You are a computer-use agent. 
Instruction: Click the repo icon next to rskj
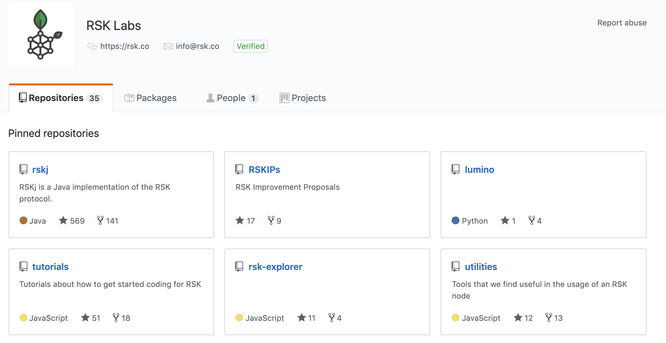tap(23, 170)
